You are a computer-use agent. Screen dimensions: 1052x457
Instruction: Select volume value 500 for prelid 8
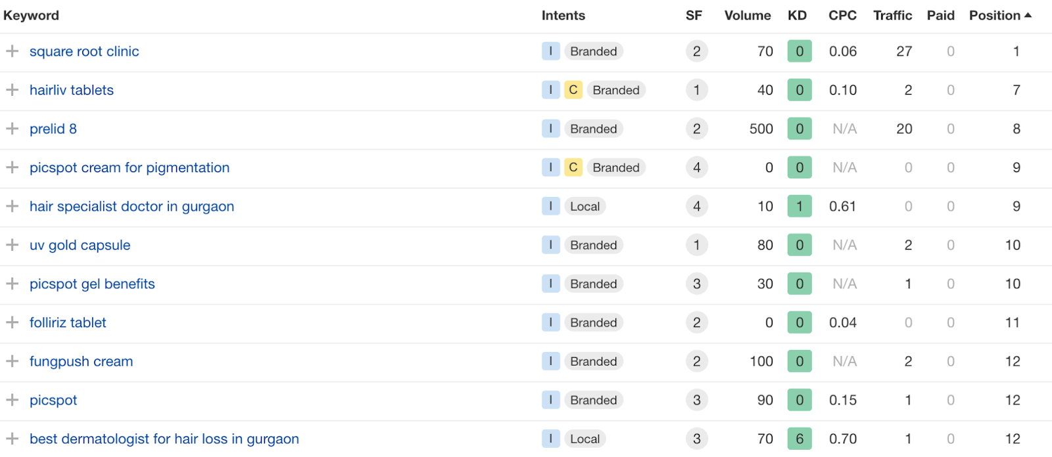[761, 129]
